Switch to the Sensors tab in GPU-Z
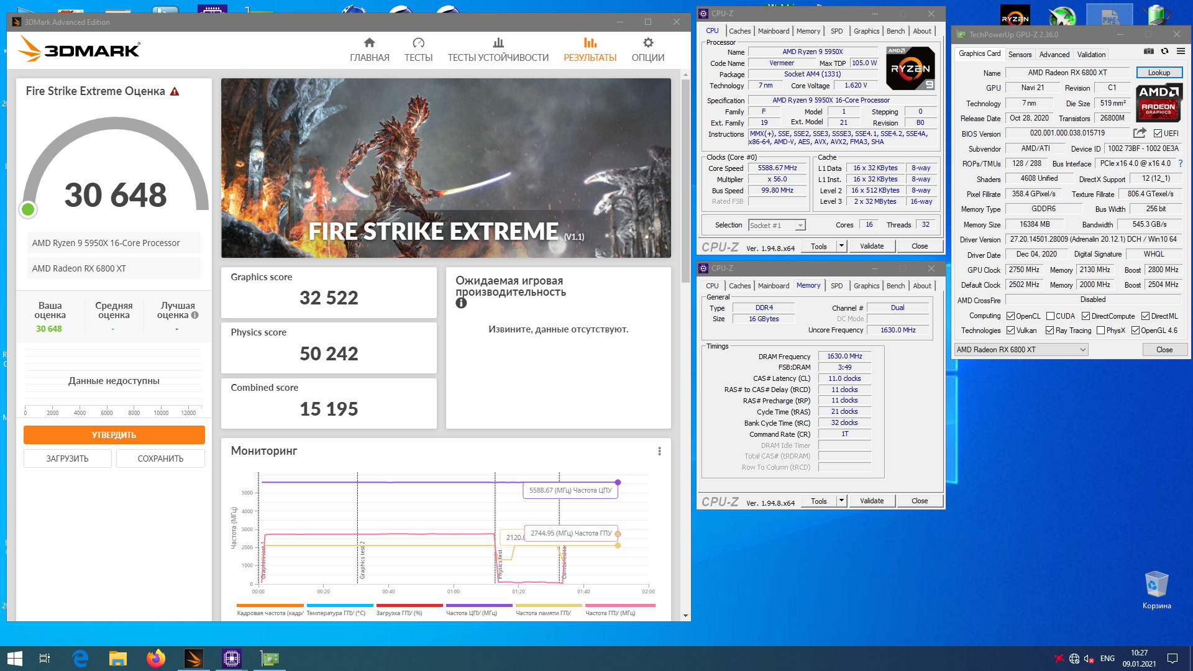Screen dimensions: 1193x671 (1020, 55)
